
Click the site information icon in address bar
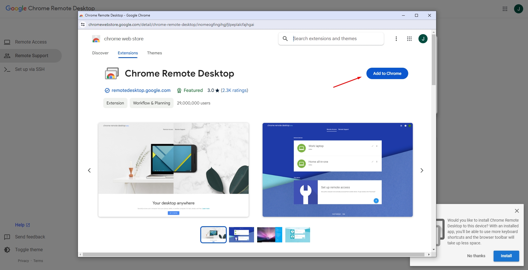pos(83,24)
